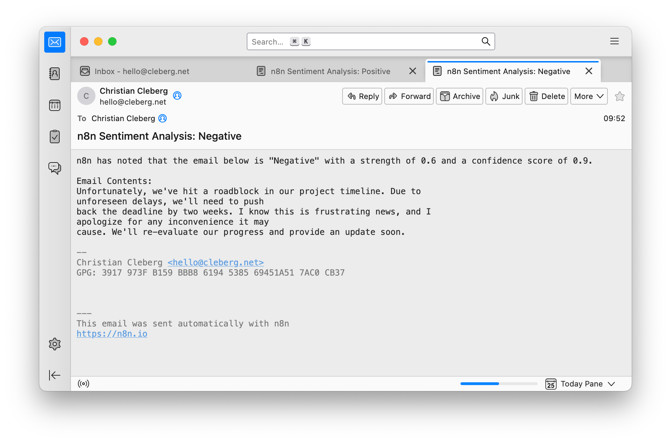This screenshot has width=671, height=443.
Task: Open the Calendar sidebar icon
Action: click(x=55, y=105)
